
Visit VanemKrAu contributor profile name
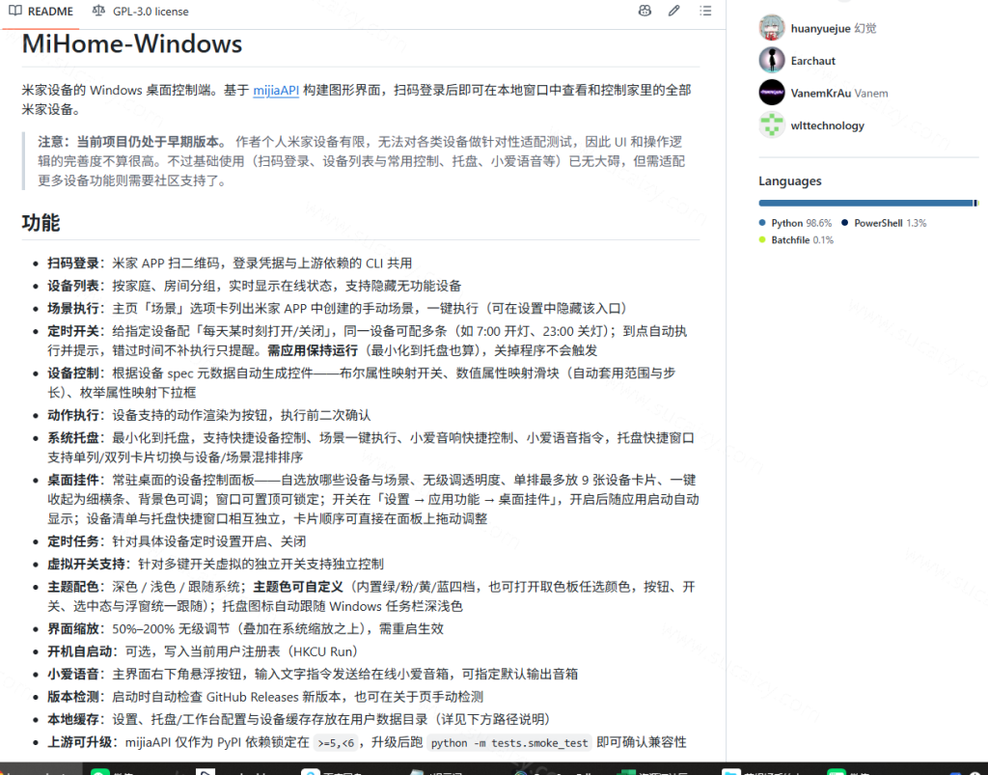coord(820,94)
